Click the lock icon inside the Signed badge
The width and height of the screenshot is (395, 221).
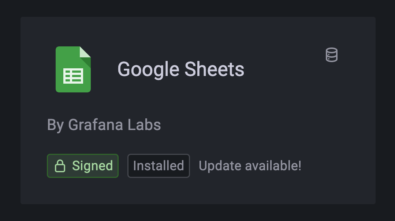(60, 165)
